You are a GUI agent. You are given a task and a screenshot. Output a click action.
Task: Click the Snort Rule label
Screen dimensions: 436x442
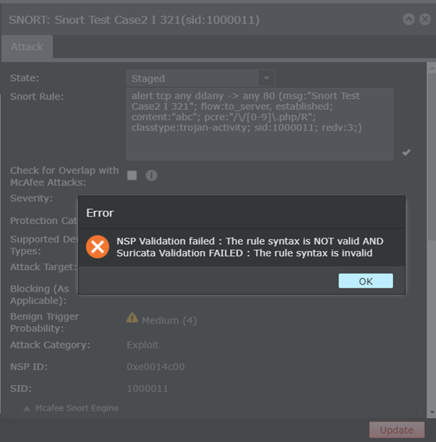37,97
